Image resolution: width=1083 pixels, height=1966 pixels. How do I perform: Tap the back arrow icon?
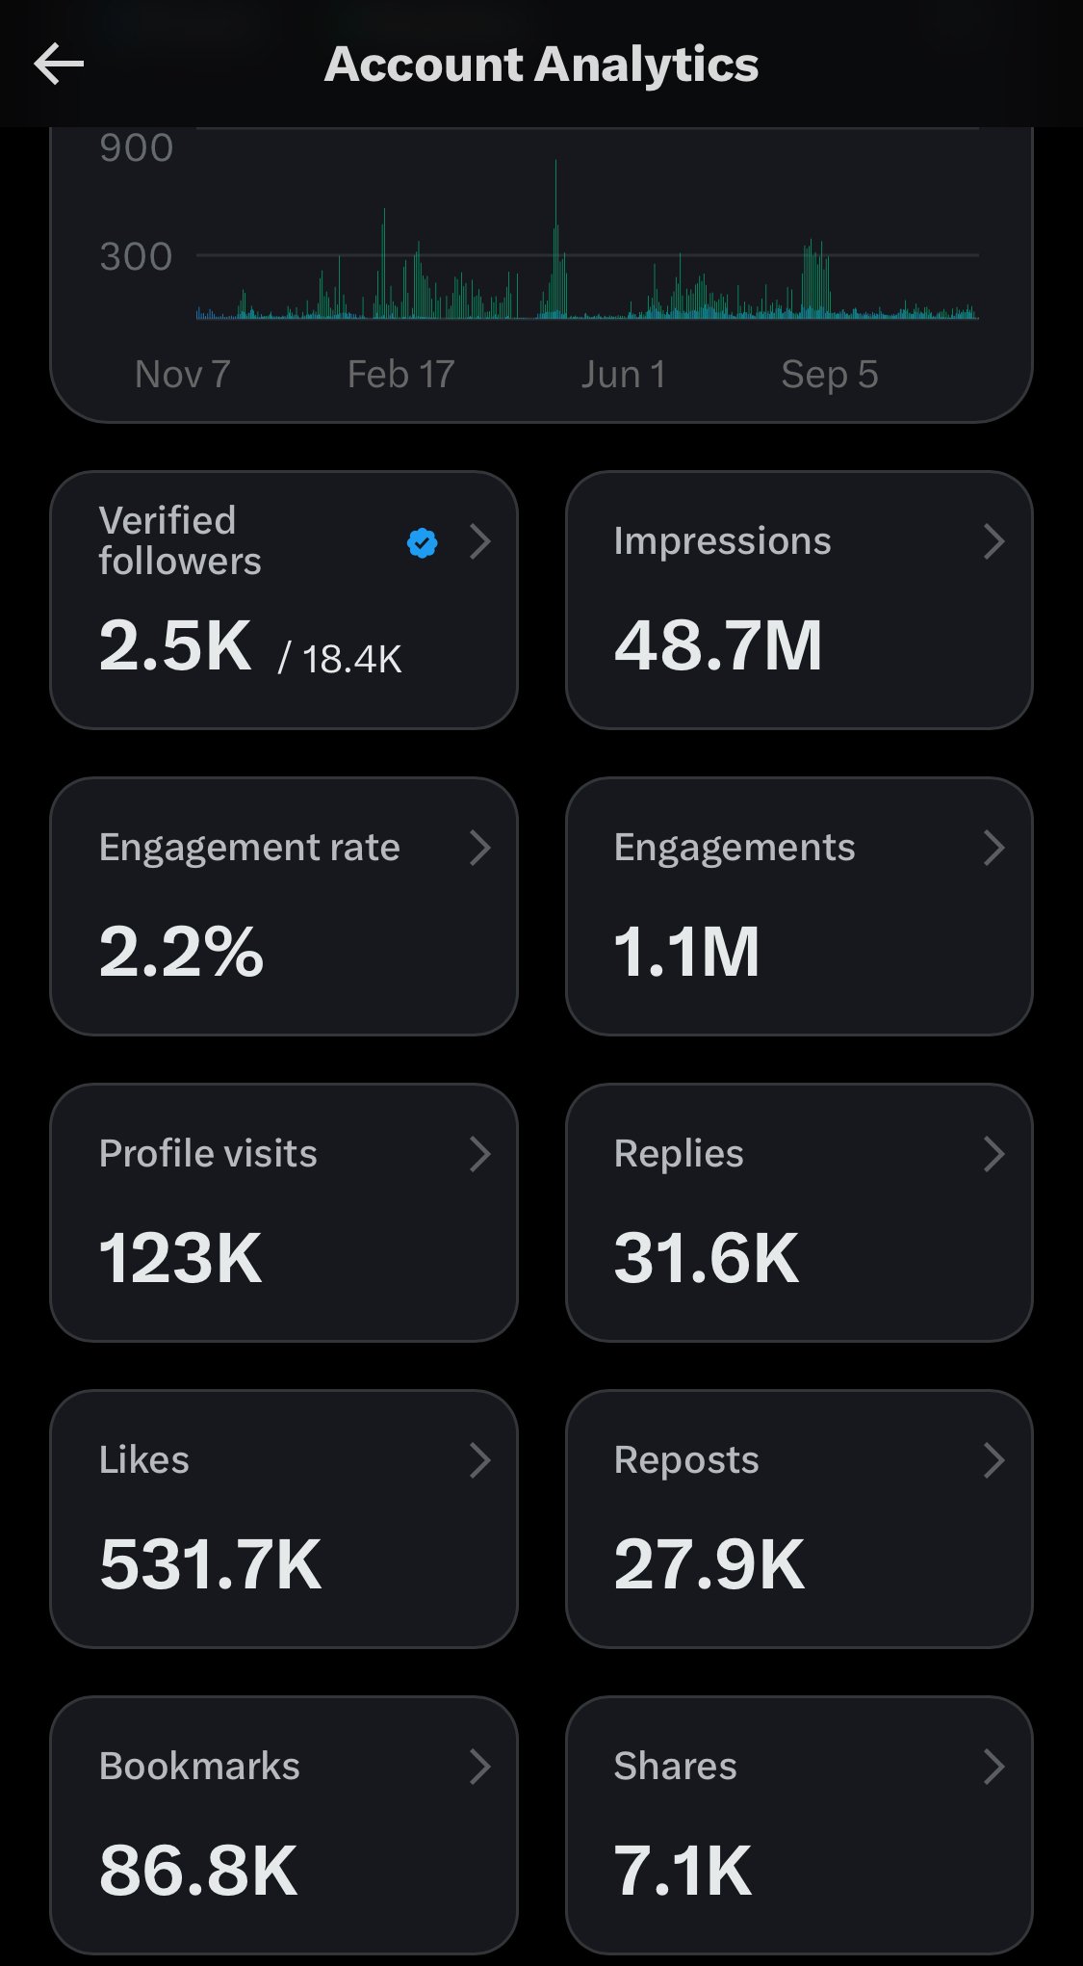coord(59,65)
